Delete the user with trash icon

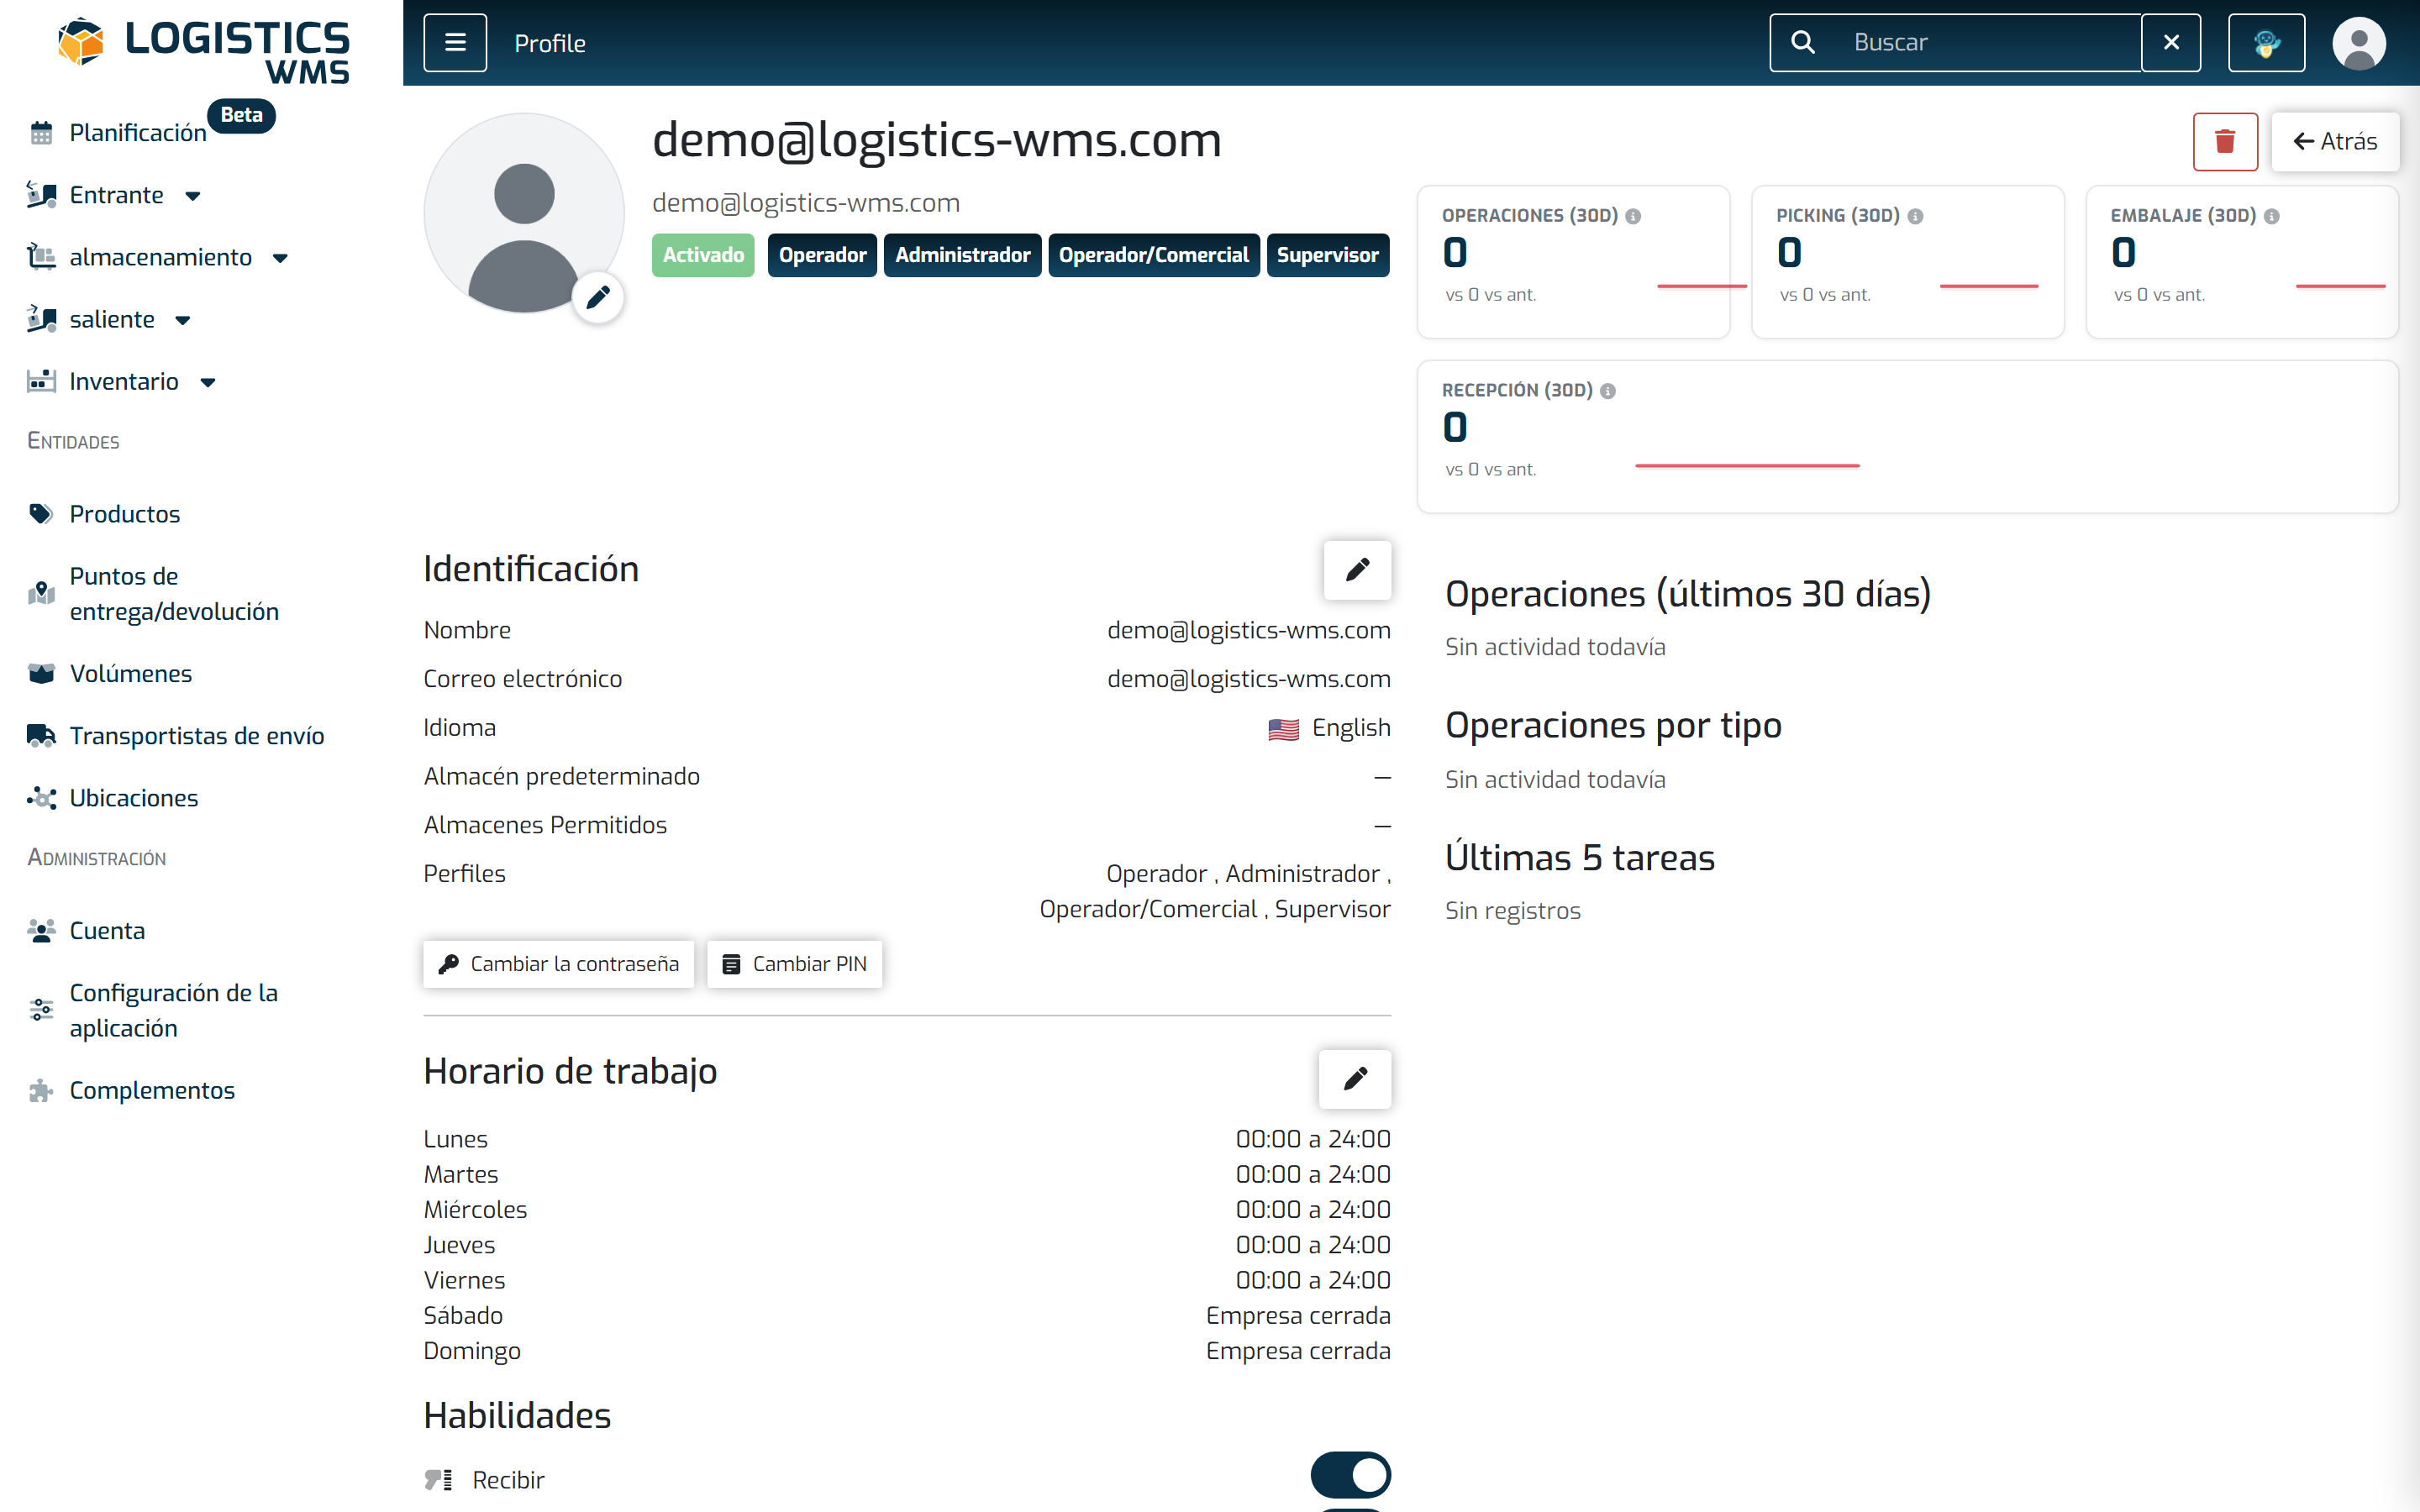pos(2225,141)
